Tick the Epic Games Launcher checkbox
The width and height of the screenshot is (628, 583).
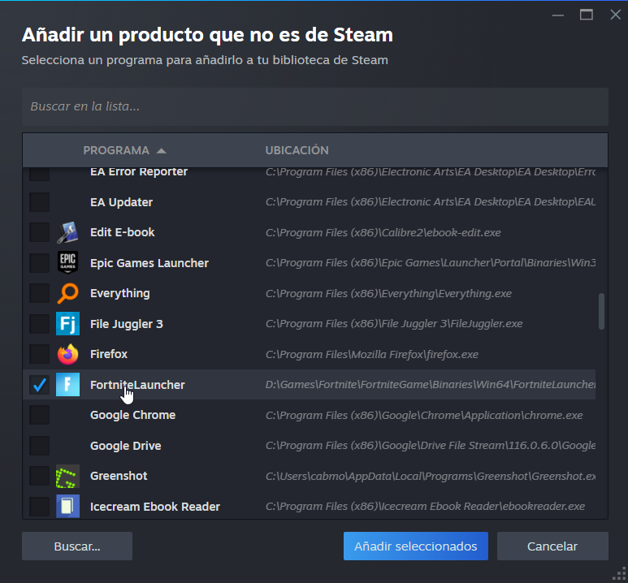[x=39, y=262]
